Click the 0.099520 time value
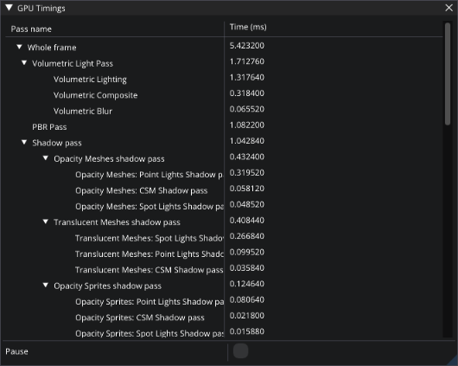The width and height of the screenshot is (458, 366). point(247,252)
